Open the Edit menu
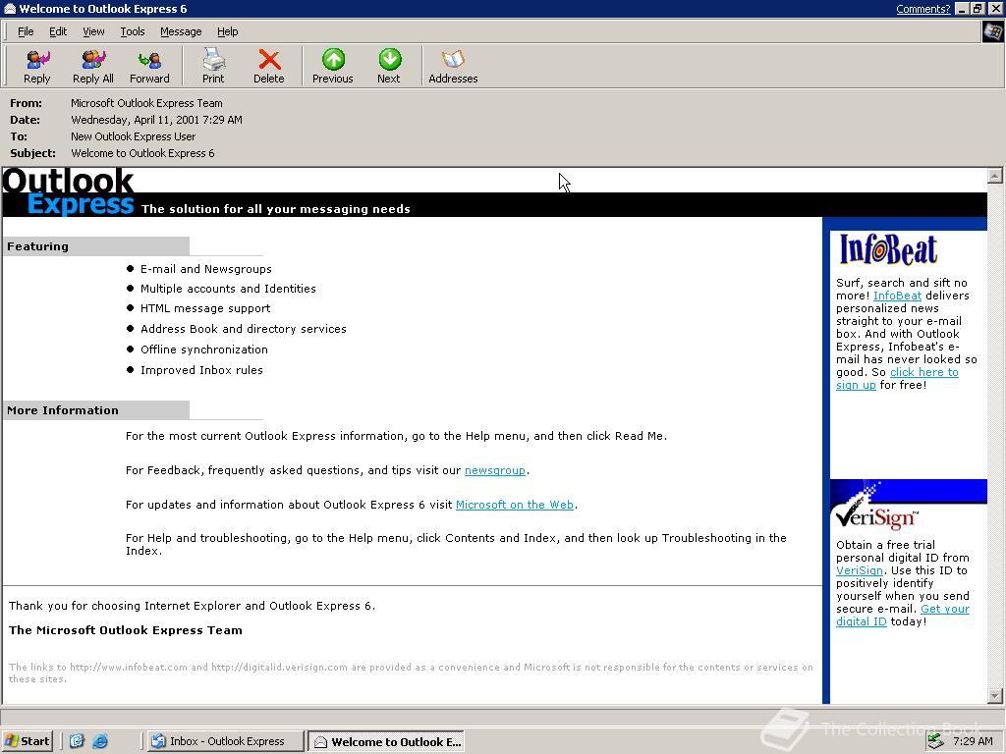1006x754 pixels. (x=58, y=31)
